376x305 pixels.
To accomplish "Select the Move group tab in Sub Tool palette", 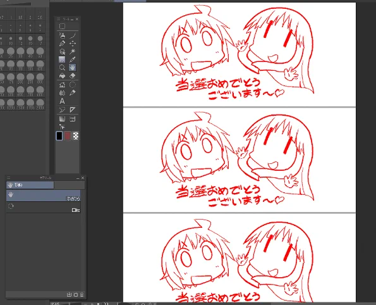I will [30, 185].
